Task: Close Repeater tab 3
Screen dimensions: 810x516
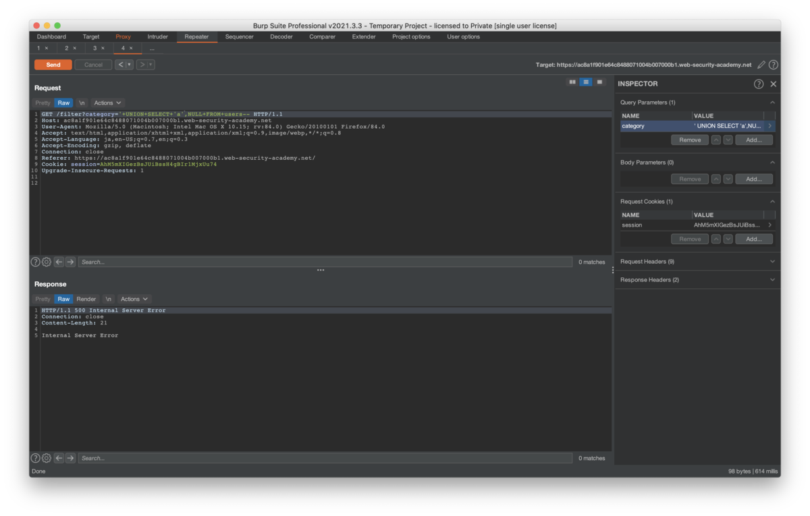Action: 103,49
